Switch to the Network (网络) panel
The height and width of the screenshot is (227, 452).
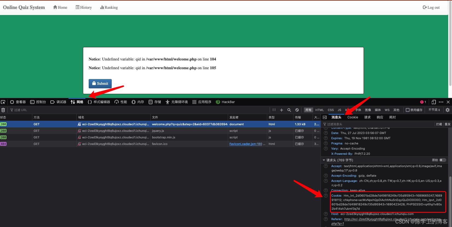point(77,102)
